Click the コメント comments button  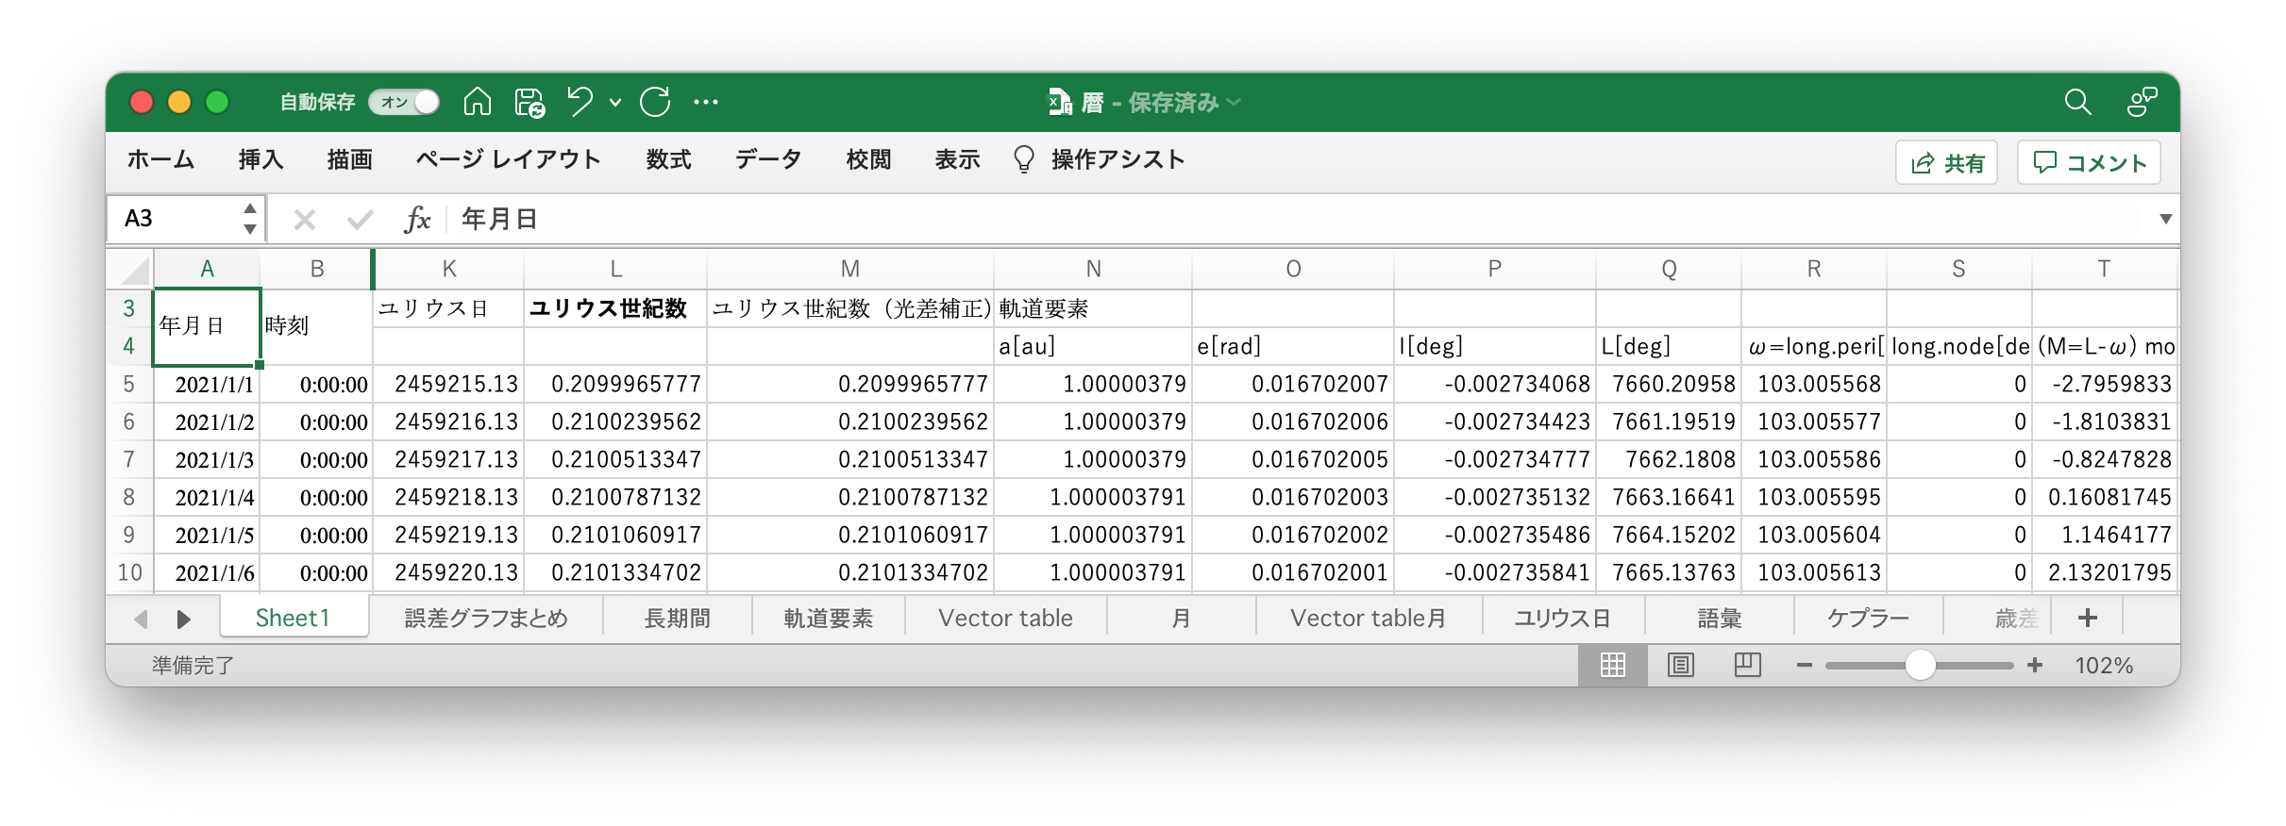point(2089,163)
